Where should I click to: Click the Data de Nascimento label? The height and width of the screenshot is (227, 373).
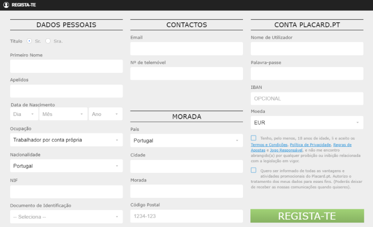tap(33, 105)
